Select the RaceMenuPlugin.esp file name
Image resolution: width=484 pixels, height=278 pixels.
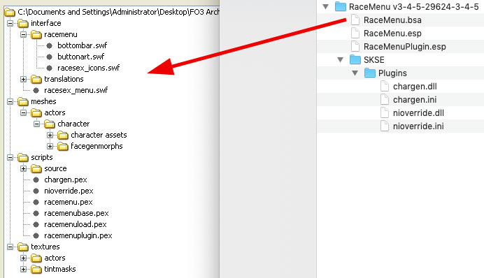(x=405, y=47)
